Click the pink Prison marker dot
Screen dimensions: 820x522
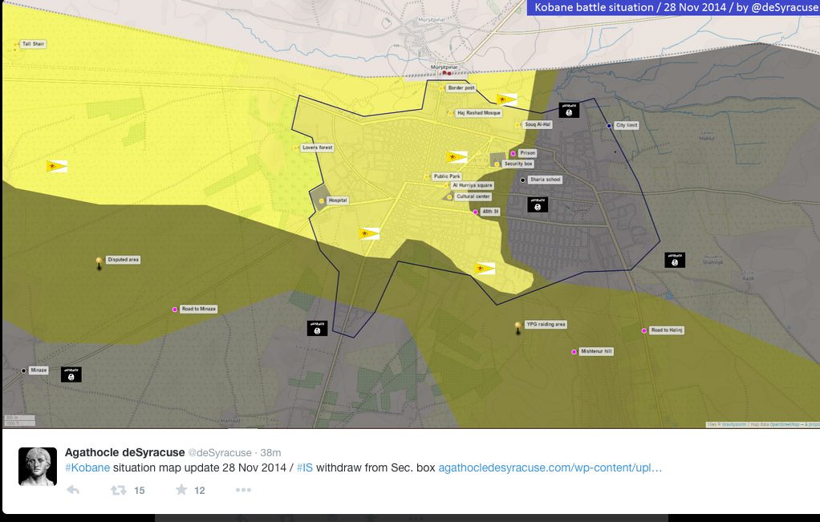pyautogui.click(x=514, y=153)
